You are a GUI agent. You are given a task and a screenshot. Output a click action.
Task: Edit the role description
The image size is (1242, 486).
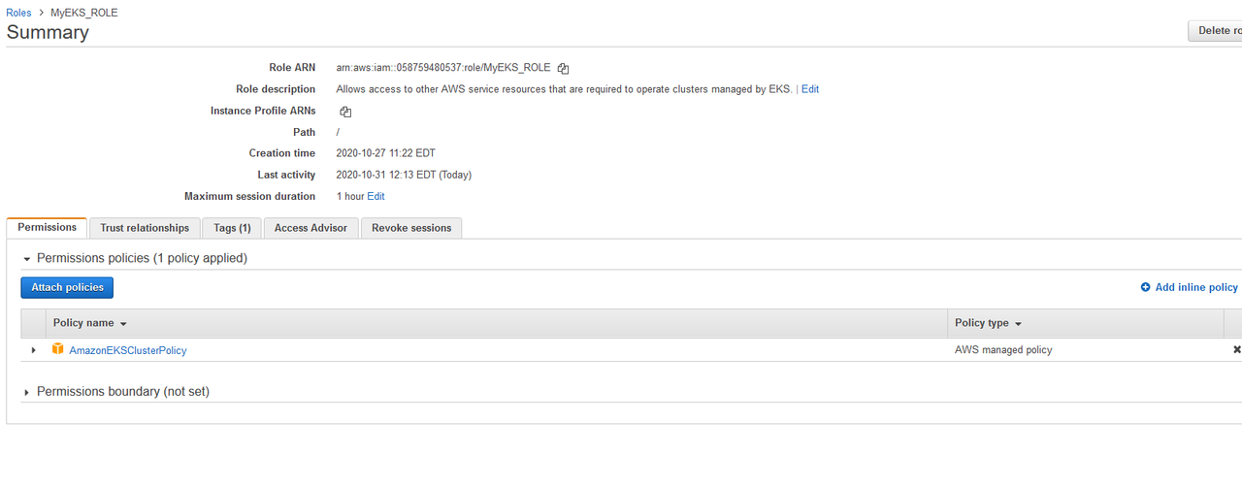pyautogui.click(x=809, y=89)
